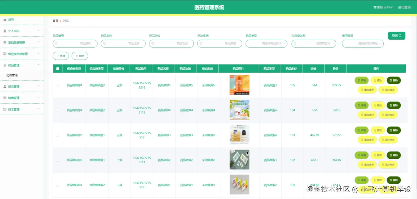The width and height of the screenshot is (417, 199).
Task: Click 修改 for the 药品名称1 row
Action: [378, 180]
